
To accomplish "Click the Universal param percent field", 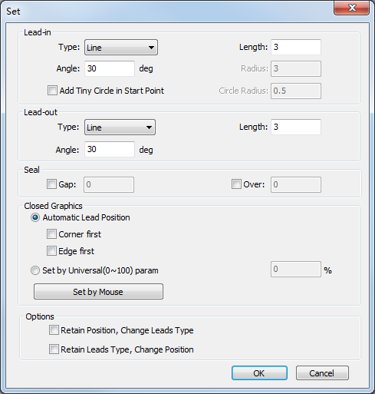I will (296, 269).
